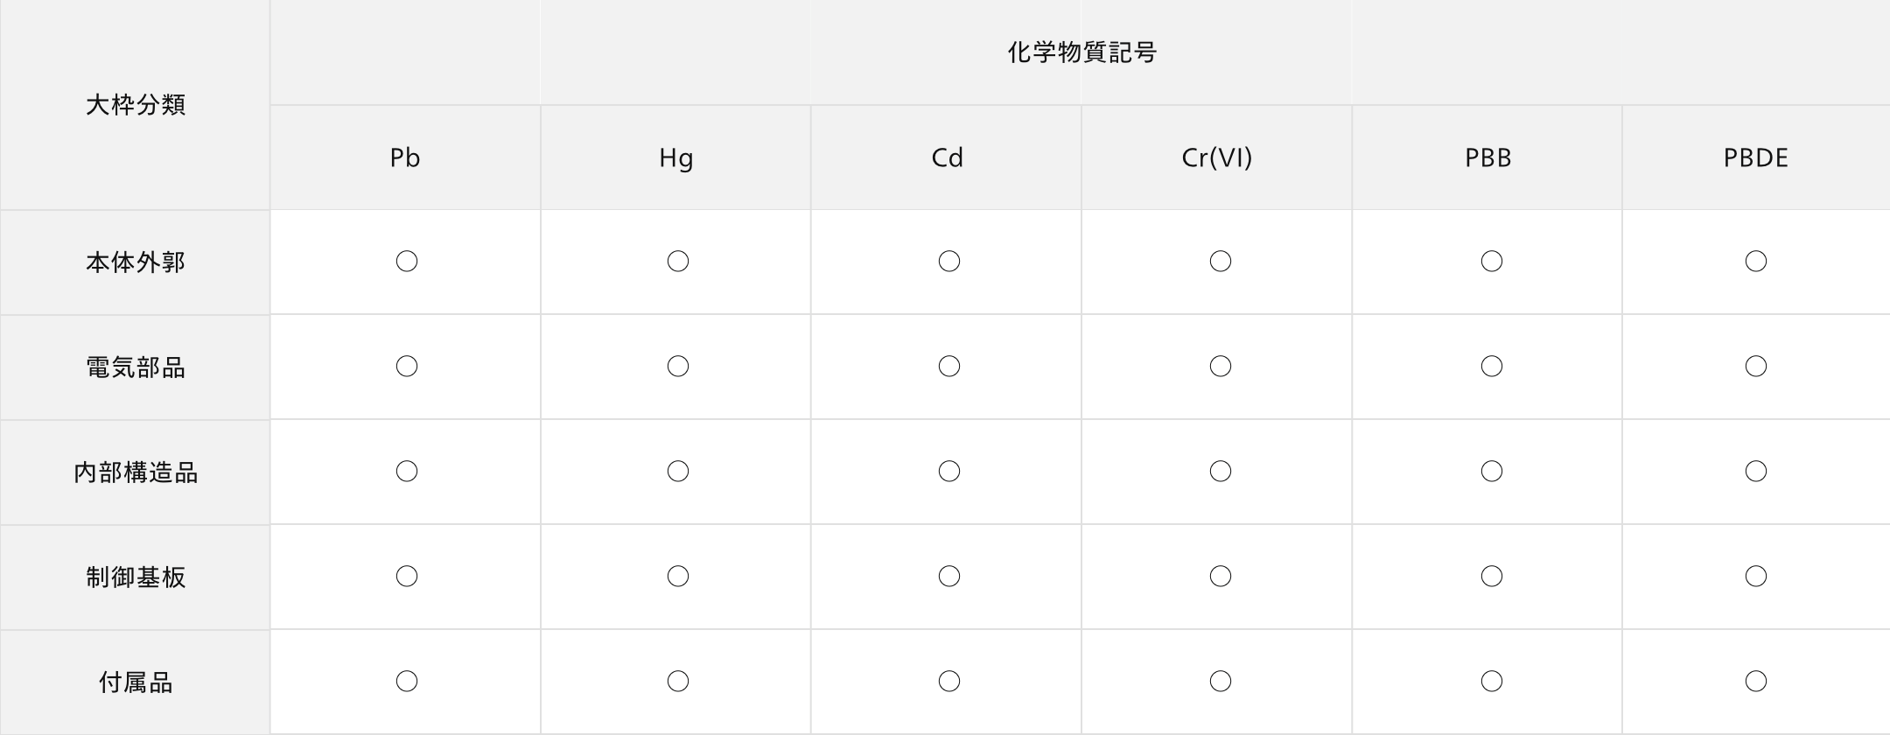This screenshot has width=1890, height=735.
Task: Select the PBB column header
Action: pyautogui.click(x=1487, y=157)
